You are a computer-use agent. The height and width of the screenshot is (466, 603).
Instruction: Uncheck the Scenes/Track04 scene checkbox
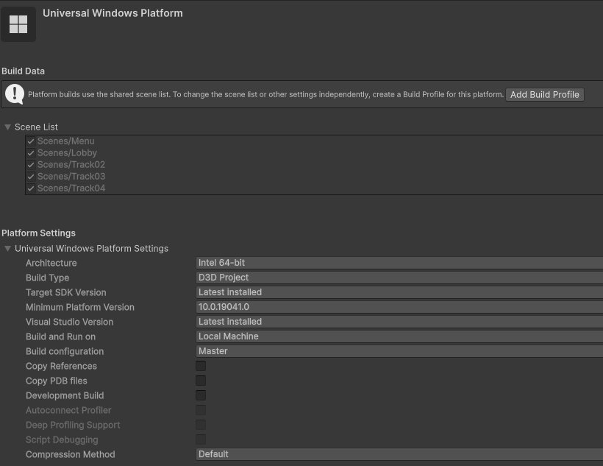tap(31, 188)
